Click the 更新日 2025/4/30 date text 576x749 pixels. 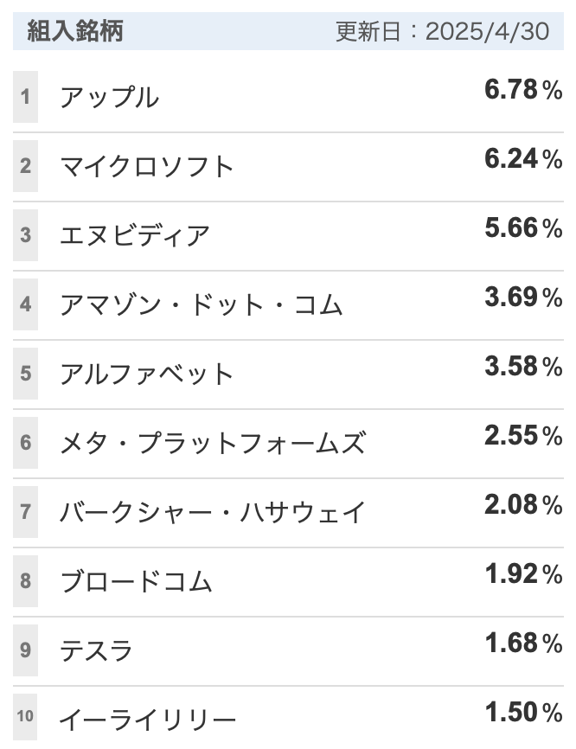[442, 31]
